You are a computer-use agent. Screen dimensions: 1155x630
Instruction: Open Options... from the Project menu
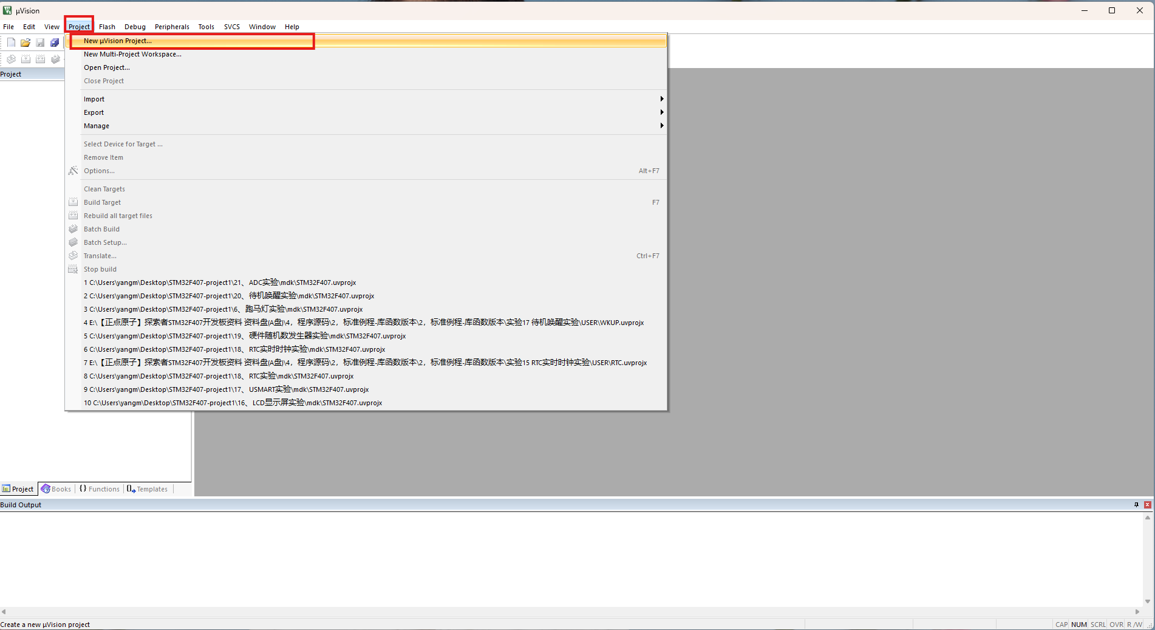click(366, 171)
